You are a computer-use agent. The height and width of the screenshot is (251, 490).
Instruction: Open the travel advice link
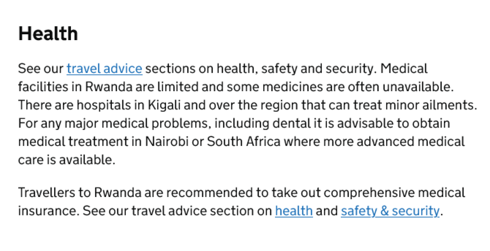pyautogui.click(x=104, y=69)
